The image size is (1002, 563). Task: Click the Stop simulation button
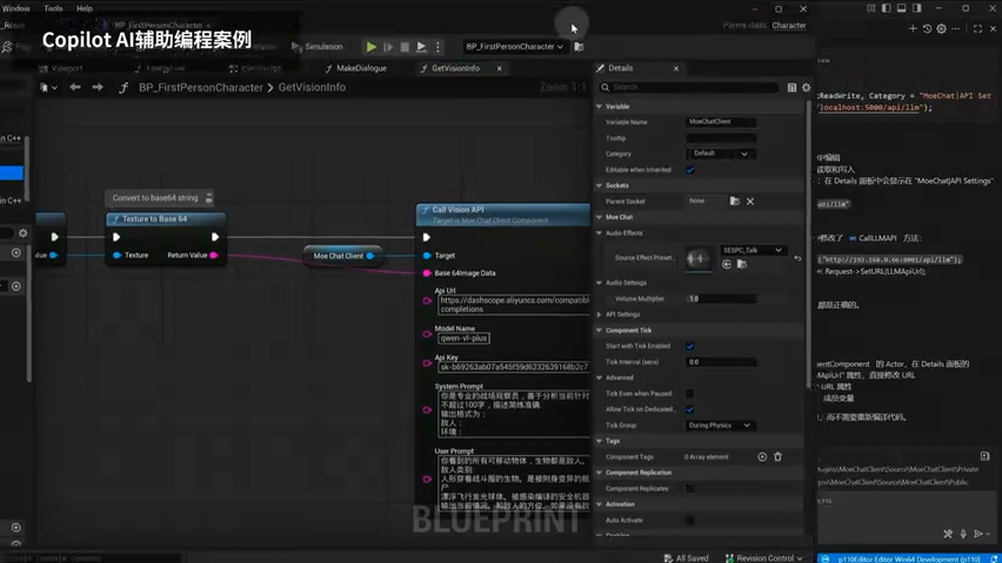pos(404,47)
